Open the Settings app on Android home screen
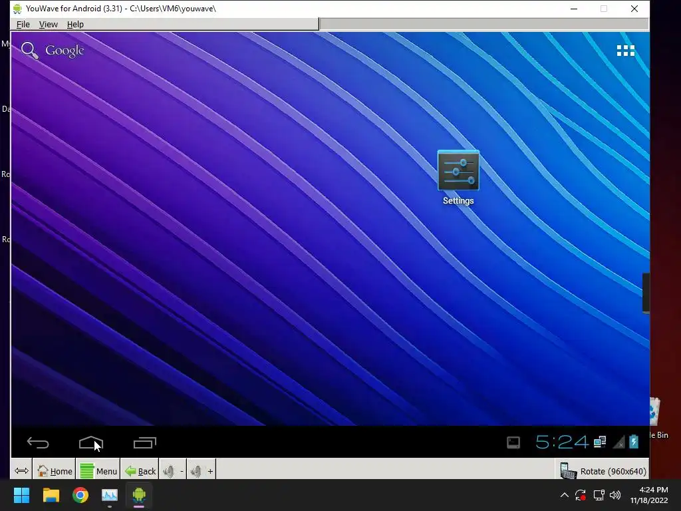The height and width of the screenshot is (511, 681). (458, 177)
